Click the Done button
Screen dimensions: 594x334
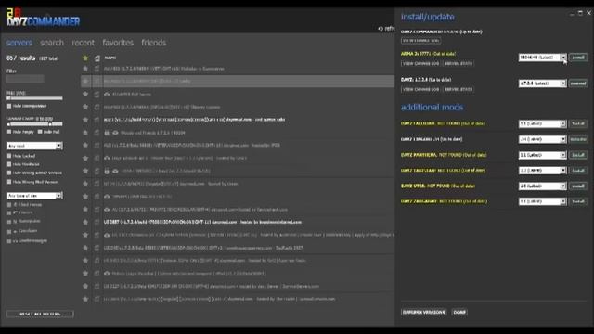459,312
